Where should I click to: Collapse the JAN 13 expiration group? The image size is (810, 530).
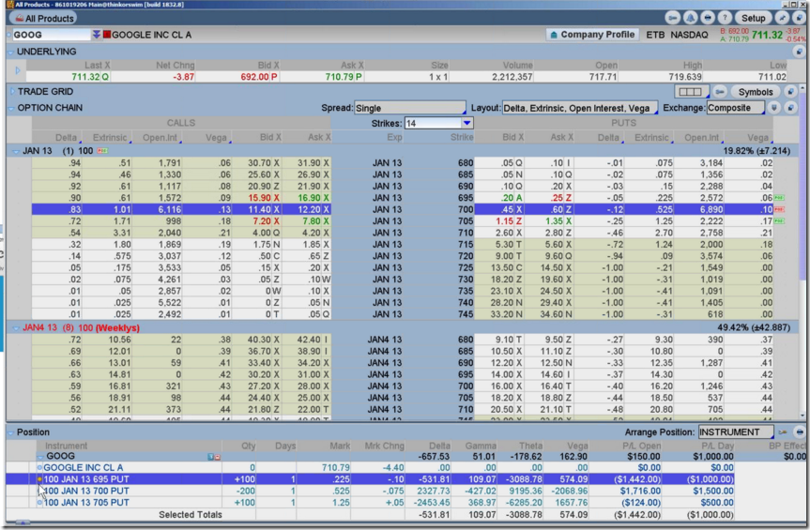16,151
